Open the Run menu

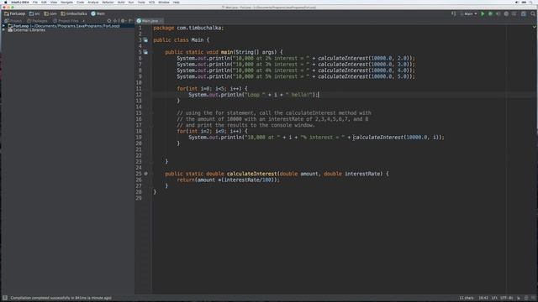click(x=131, y=2)
